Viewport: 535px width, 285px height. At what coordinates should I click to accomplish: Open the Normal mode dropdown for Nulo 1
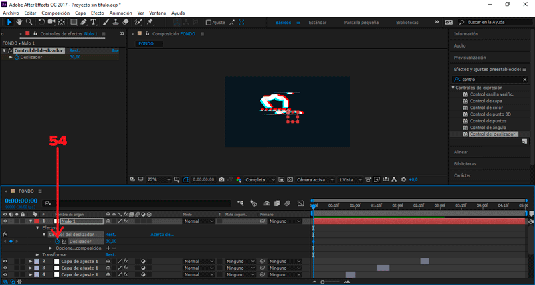pos(199,221)
